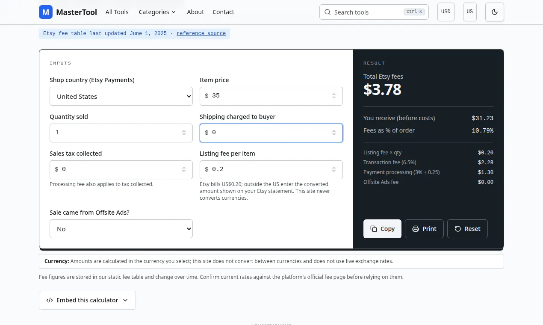Click the Shipping charged stepper arrows
543x325 pixels.
(334, 133)
